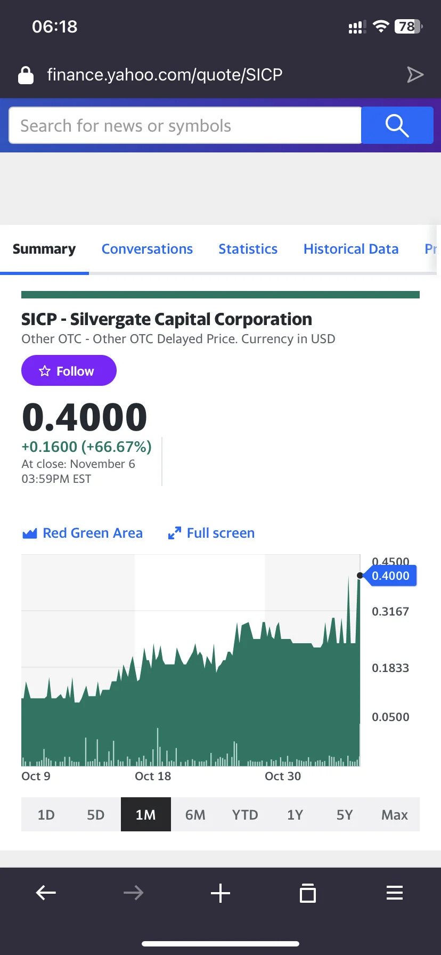The image size is (441, 955).
Task: Switch to the Conversations tab
Action: pyautogui.click(x=147, y=249)
